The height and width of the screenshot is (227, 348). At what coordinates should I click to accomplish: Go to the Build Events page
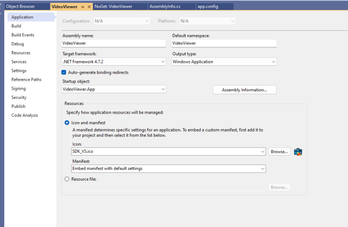[x=23, y=35]
